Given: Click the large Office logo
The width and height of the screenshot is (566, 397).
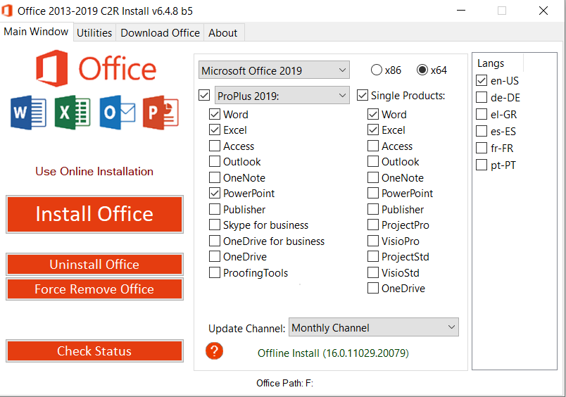Looking at the screenshot, I should tap(96, 68).
